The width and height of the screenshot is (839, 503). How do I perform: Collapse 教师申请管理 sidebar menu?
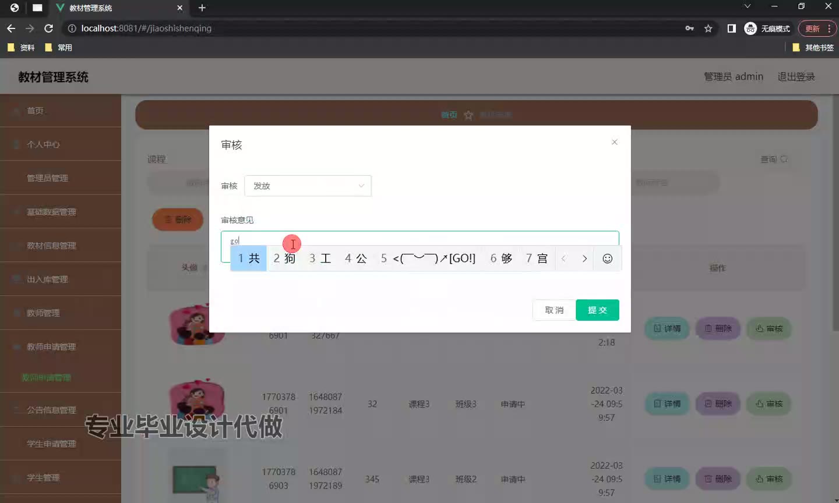tap(61, 347)
